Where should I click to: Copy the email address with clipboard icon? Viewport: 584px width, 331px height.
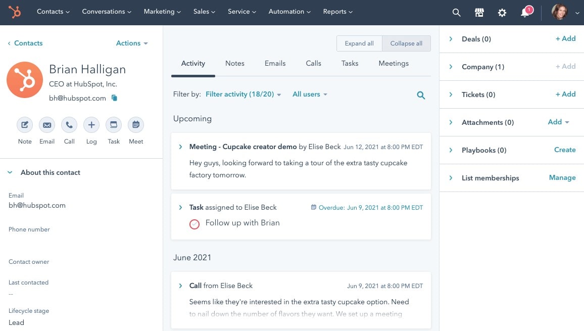pos(114,98)
